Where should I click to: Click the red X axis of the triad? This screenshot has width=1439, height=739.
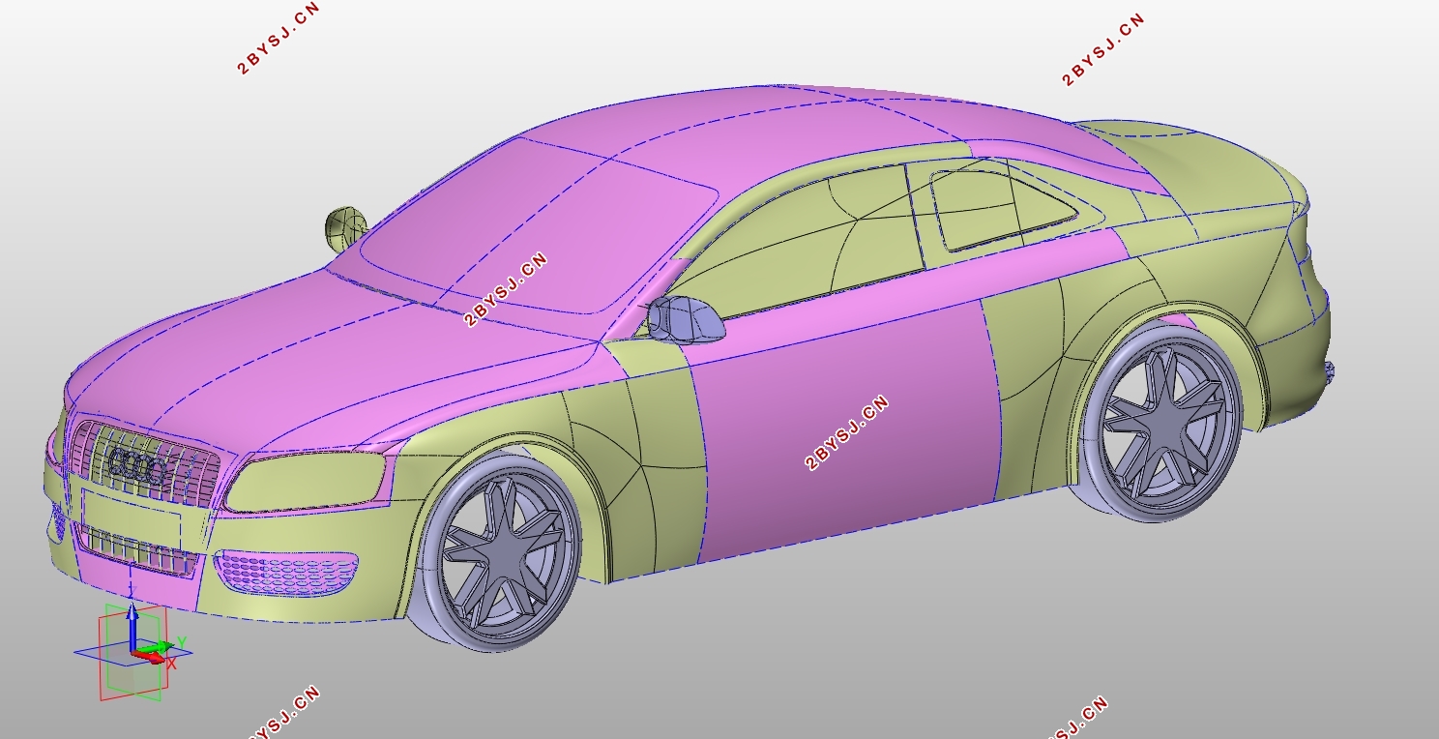click(151, 657)
